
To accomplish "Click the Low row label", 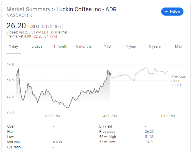I will [10, 137].
